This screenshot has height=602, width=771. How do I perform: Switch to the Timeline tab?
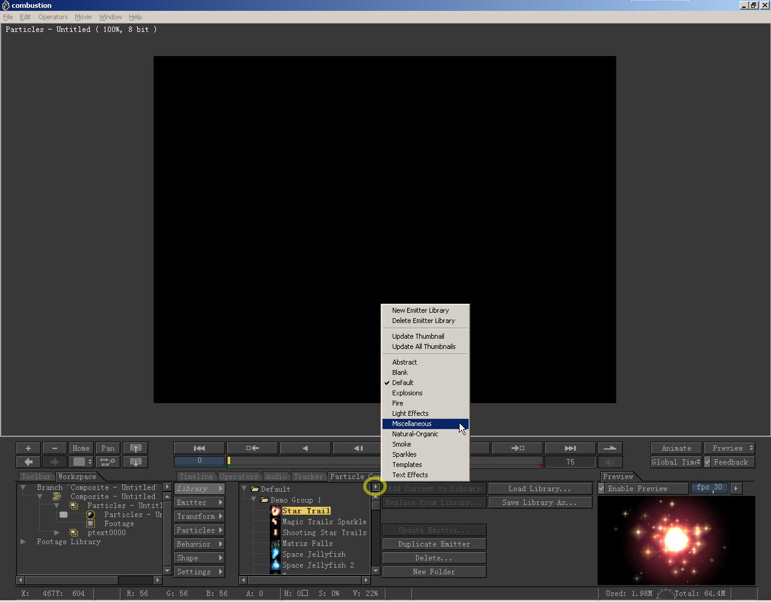click(x=196, y=477)
